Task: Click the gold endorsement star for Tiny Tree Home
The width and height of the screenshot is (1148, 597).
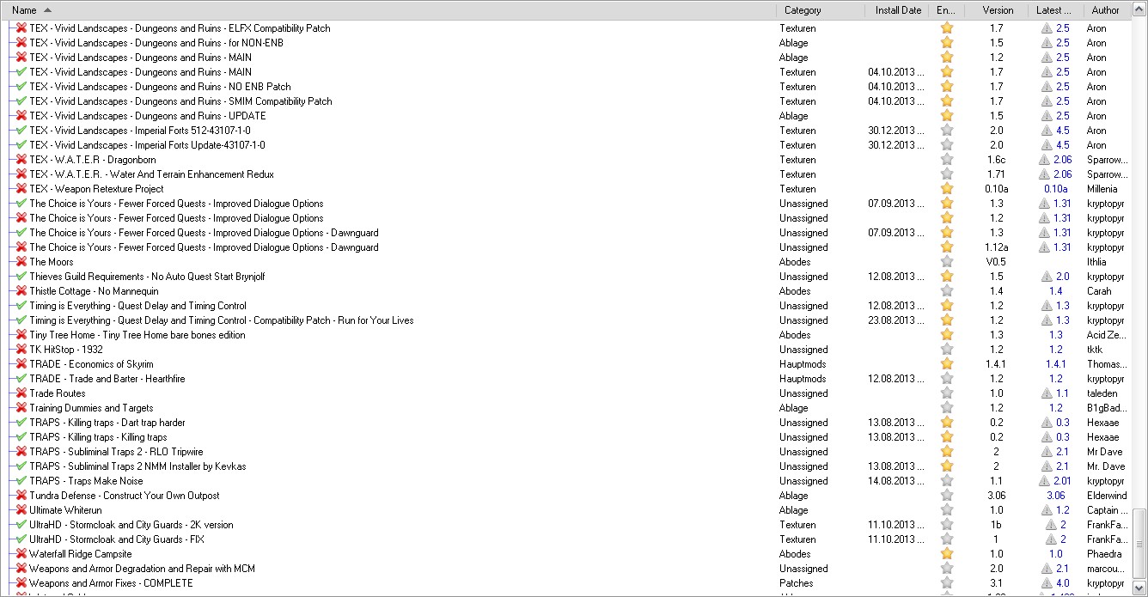Action: pos(947,335)
